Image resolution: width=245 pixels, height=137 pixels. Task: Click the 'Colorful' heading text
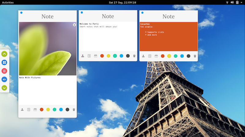click(145, 24)
